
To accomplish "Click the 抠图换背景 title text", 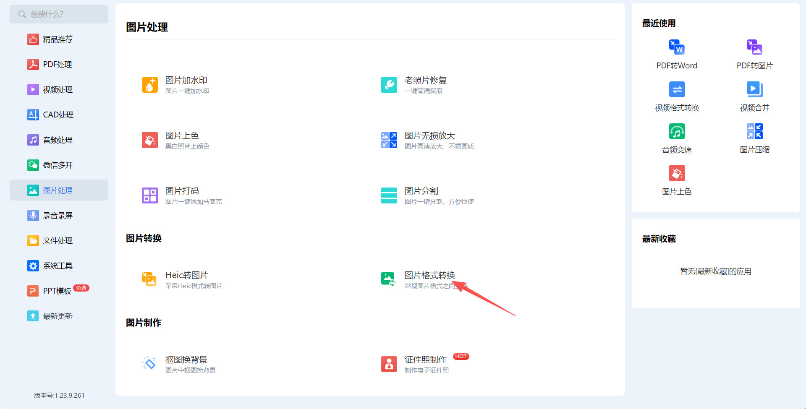I will (x=186, y=360).
